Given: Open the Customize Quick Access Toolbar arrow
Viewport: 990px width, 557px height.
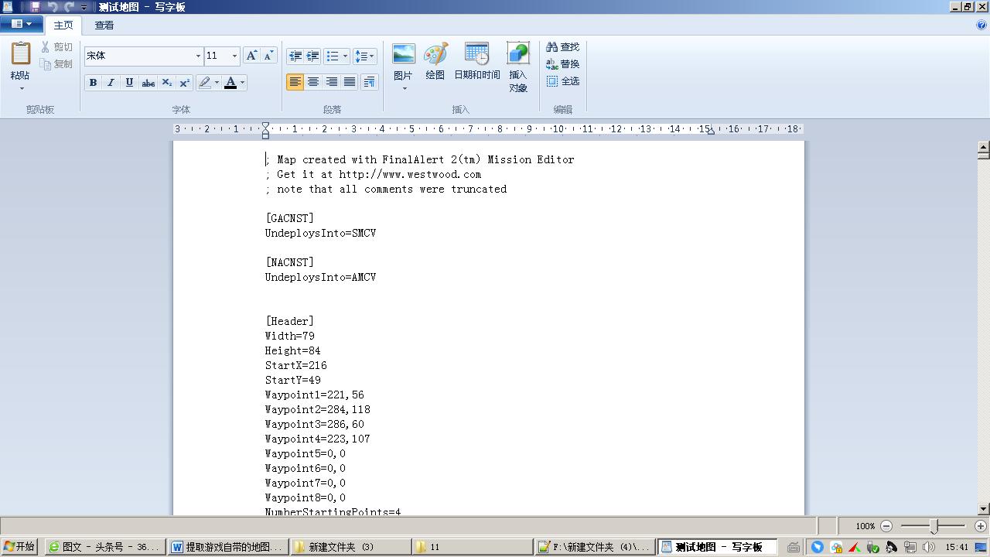Looking at the screenshot, I should coord(84,7).
